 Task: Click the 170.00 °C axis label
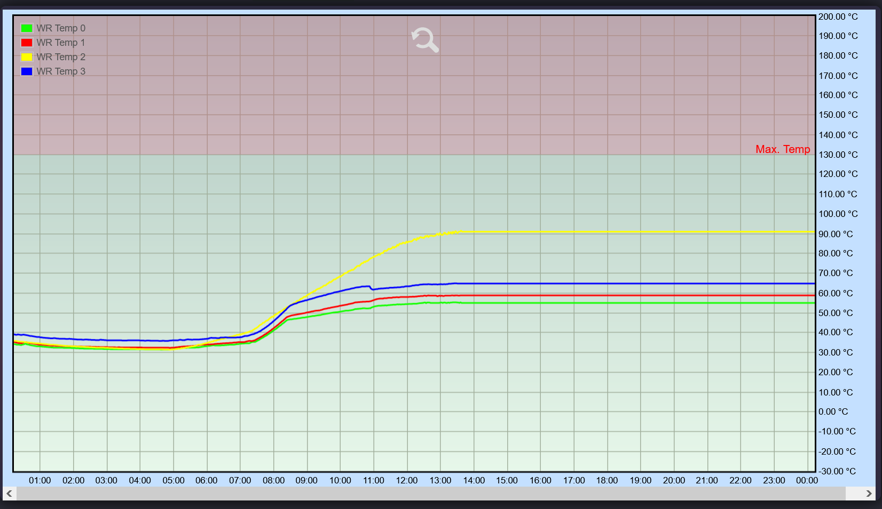click(x=838, y=76)
